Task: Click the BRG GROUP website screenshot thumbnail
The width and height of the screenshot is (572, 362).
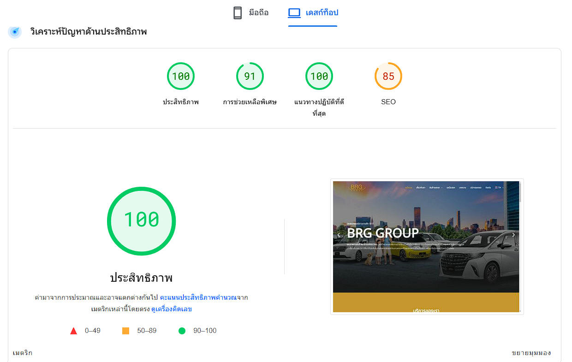Action: [x=427, y=247]
